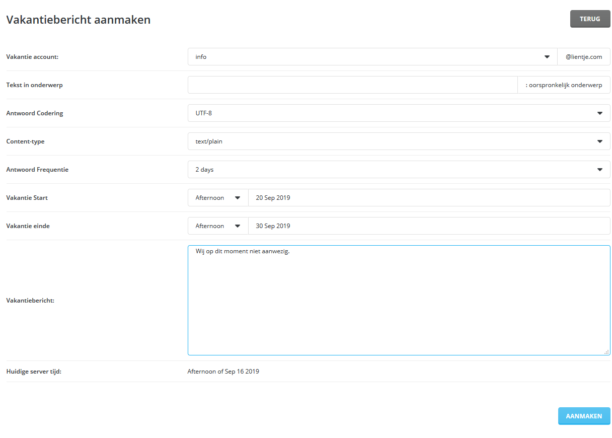Focus the Vakantiebericht message text area
The height and width of the screenshot is (438, 612).
[399, 302]
